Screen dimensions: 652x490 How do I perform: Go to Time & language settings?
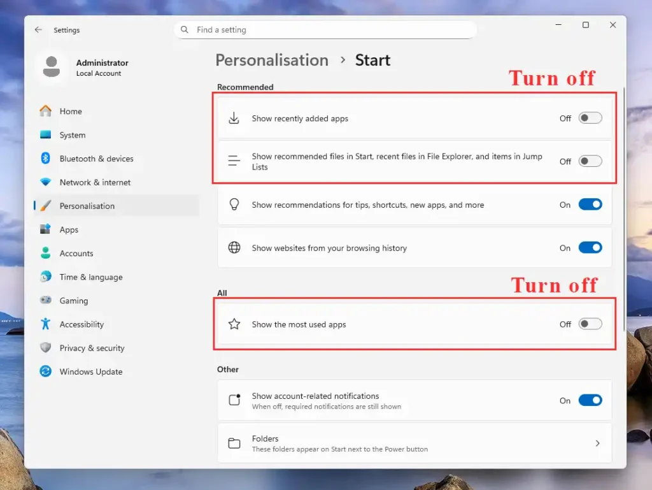(x=90, y=277)
